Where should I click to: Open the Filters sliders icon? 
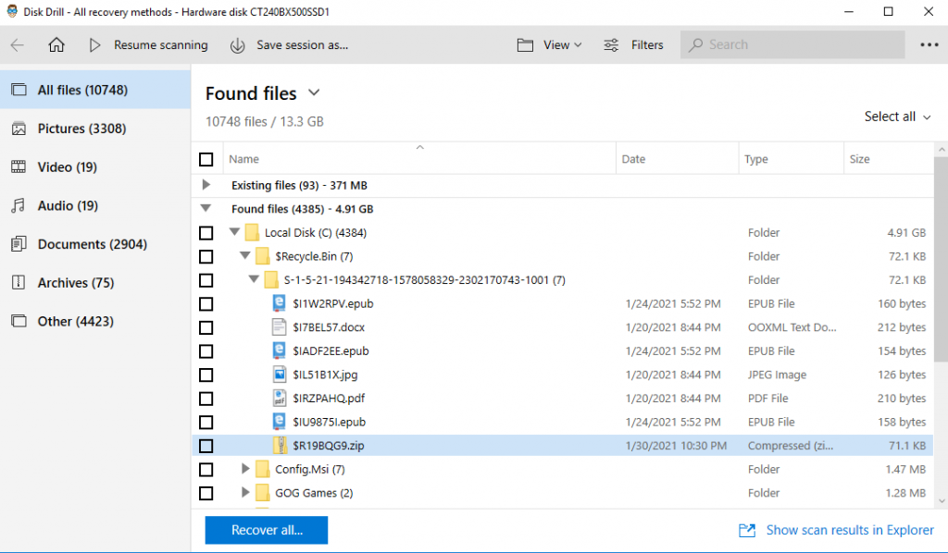pos(612,45)
